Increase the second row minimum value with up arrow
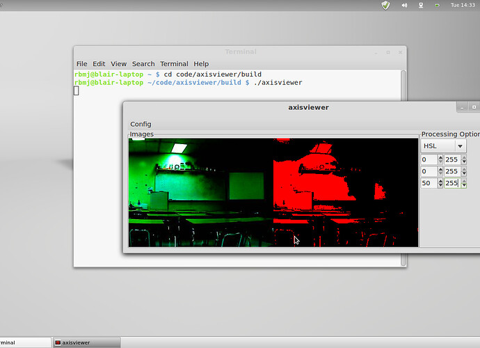480x348 pixels. click(x=440, y=169)
